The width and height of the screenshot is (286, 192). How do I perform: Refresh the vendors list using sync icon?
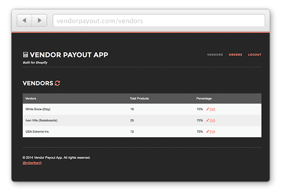(57, 83)
